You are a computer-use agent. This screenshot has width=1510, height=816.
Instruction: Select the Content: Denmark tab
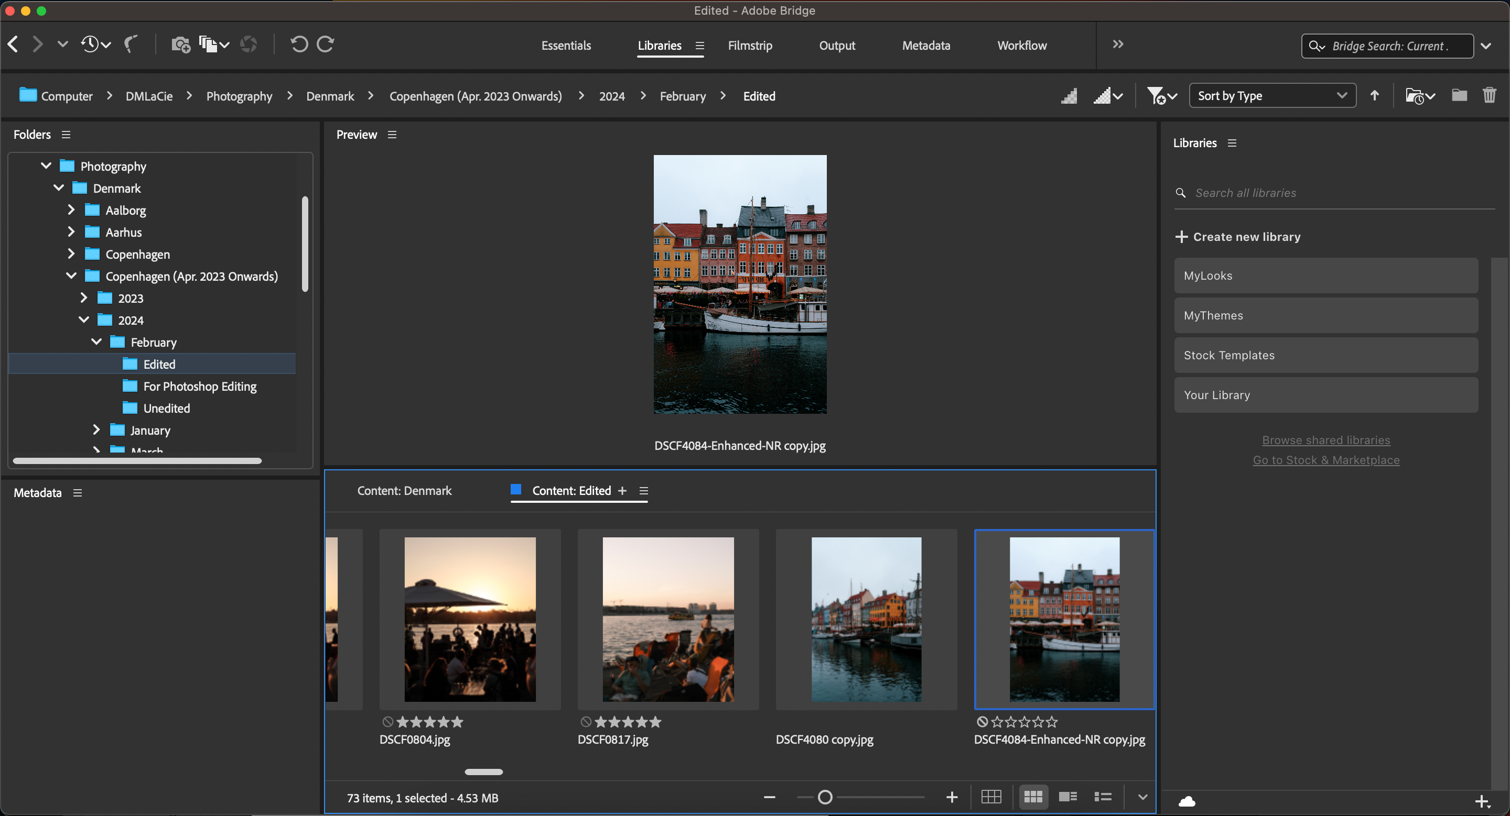point(404,491)
